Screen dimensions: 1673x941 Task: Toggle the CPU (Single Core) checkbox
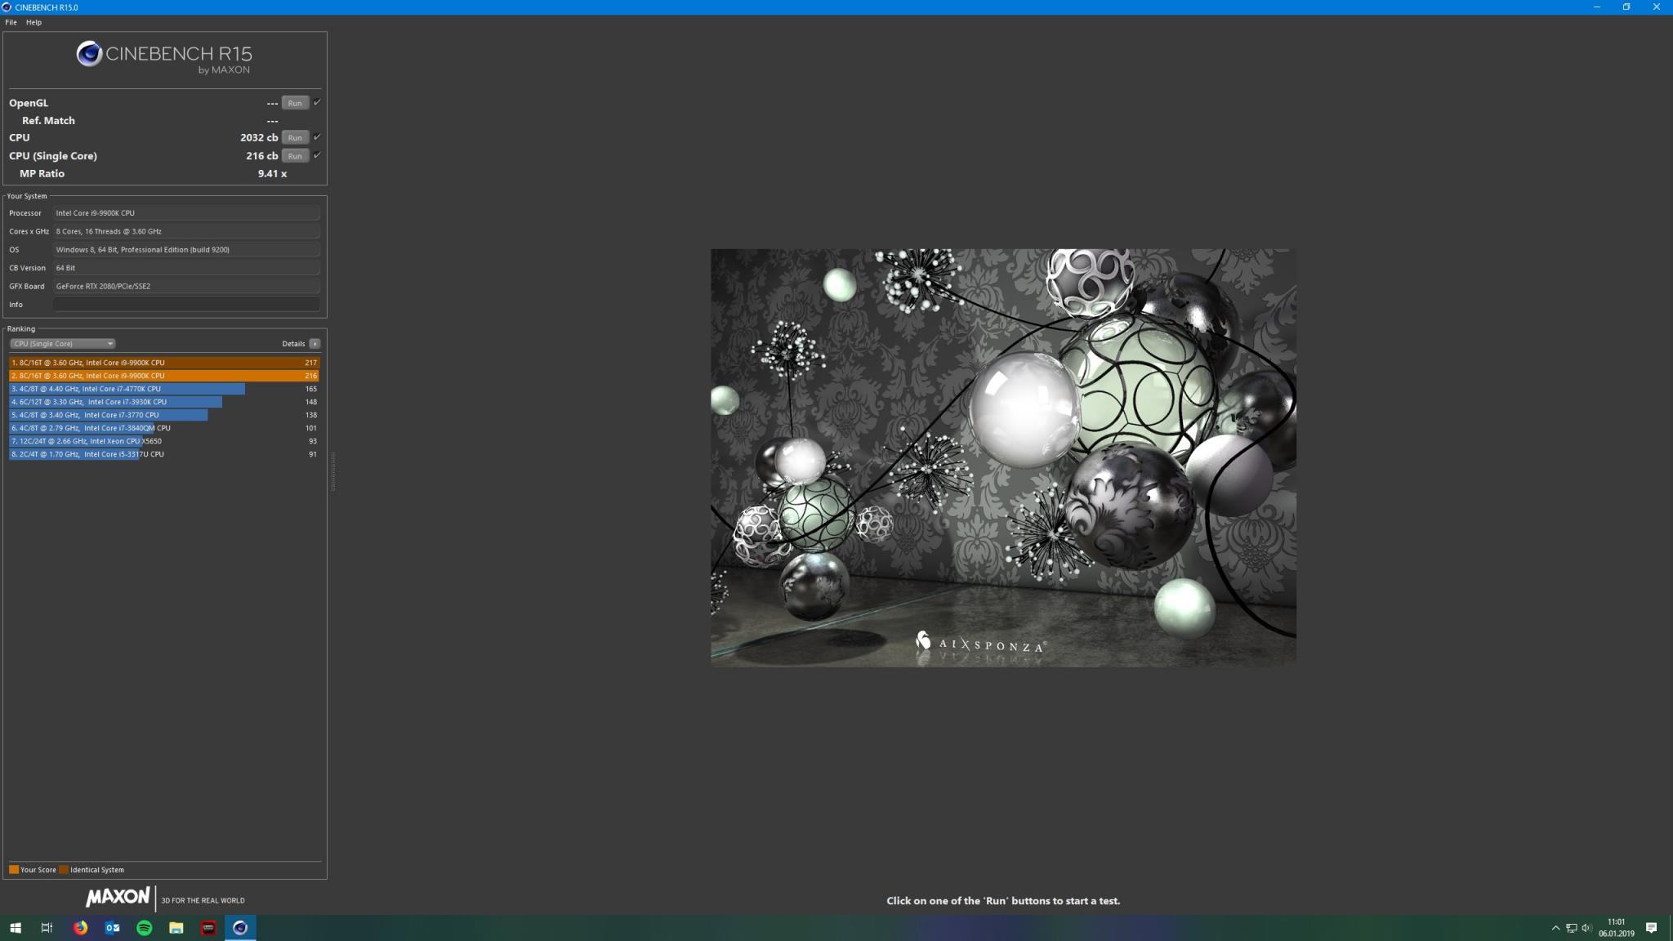[x=317, y=154]
